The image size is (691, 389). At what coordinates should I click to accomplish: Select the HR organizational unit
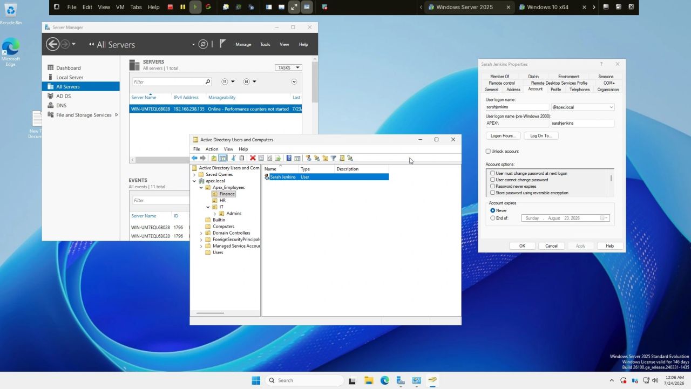coord(222,200)
